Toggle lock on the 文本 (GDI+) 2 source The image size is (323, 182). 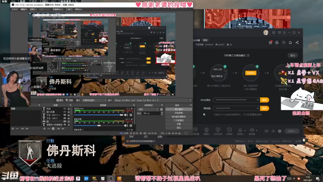(x=69, y=115)
